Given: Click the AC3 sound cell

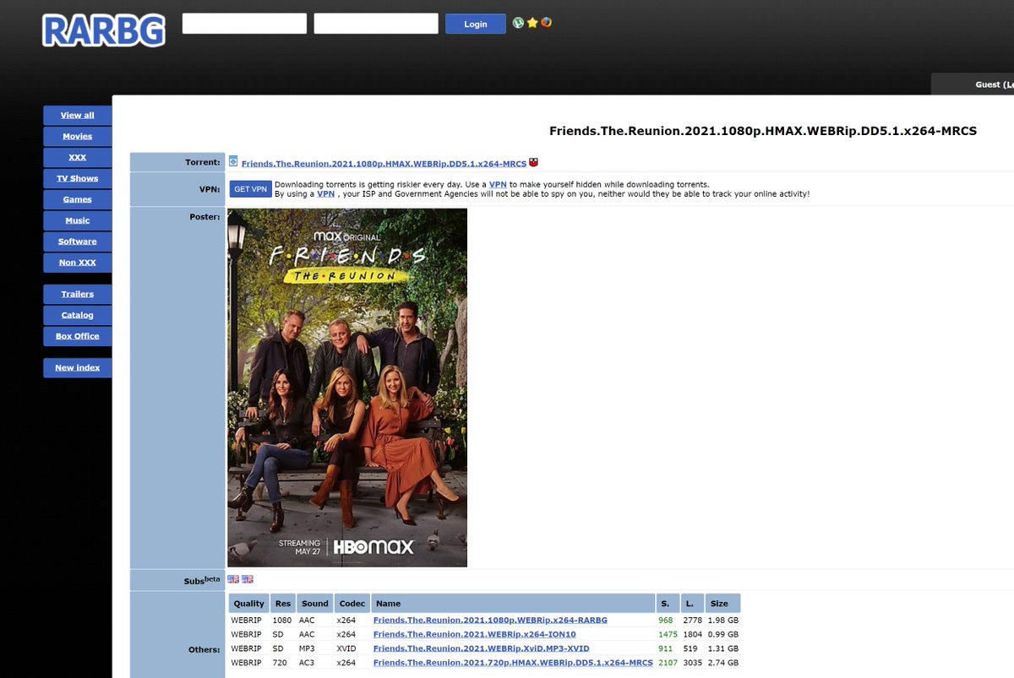Looking at the screenshot, I should pyautogui.click(x=307, y=663).
